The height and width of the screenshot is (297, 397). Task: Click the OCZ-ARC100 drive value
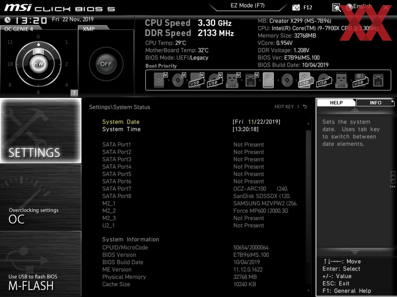point(261,189)
